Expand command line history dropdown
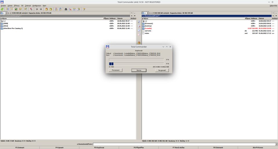Viewport: 278px width, 149px height. 276,144
